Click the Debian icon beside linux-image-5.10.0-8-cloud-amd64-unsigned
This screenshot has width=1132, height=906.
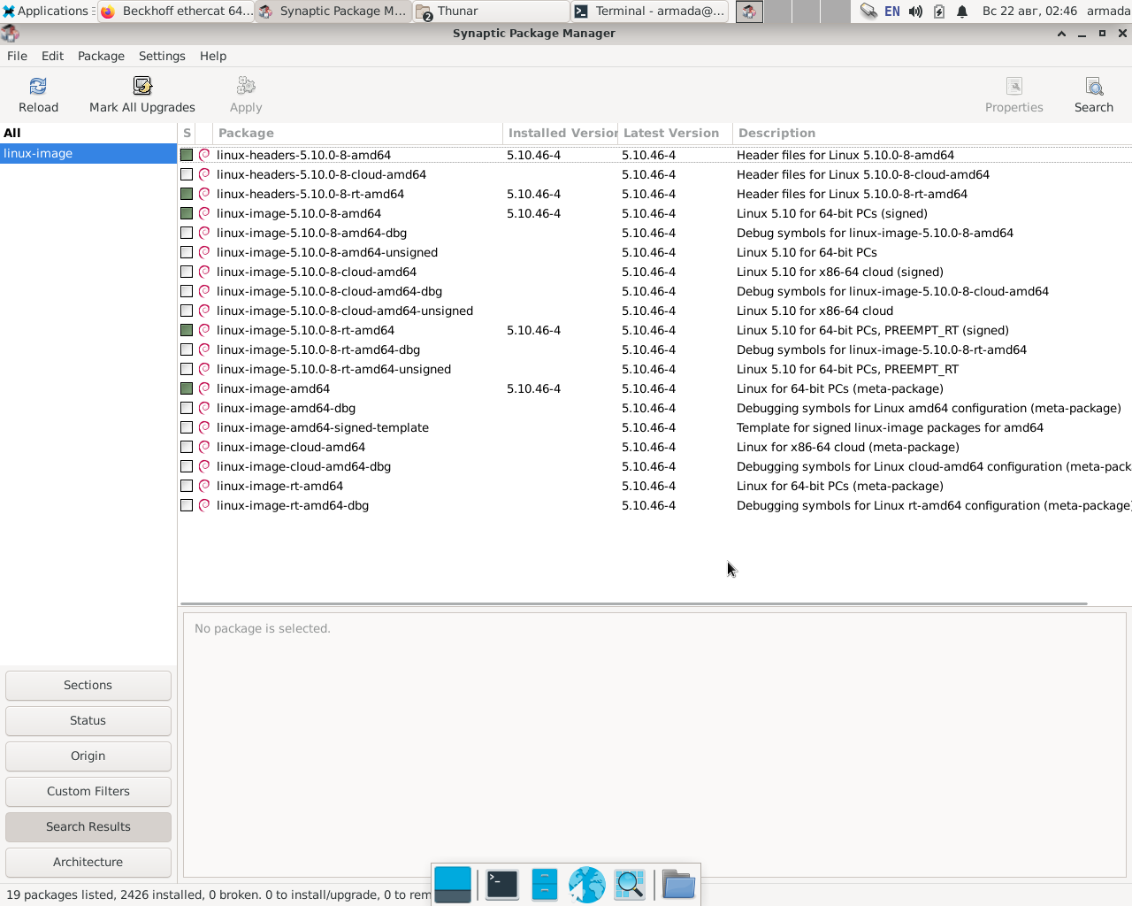[x=204, y=311]
